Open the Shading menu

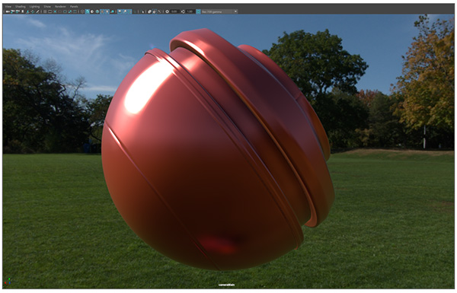21,6
